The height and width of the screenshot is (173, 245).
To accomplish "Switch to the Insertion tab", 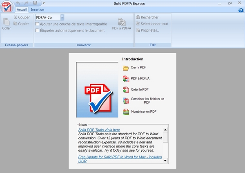I will tap(38, 9).
